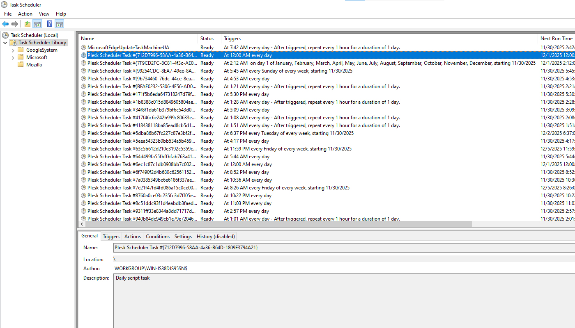Select the Task Scheduler (Local) root node
The width and height of the screenshot is (575, 328).
point(34,35)
